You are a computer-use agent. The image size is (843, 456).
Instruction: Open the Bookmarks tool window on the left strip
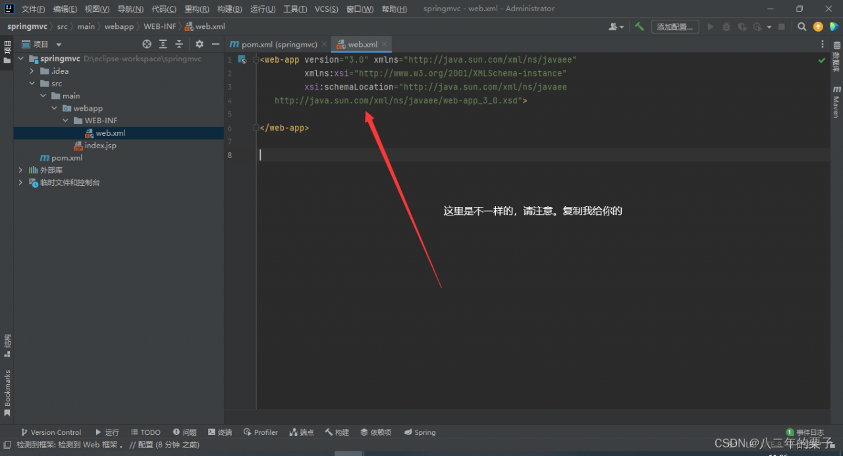(x=7, y=393)
